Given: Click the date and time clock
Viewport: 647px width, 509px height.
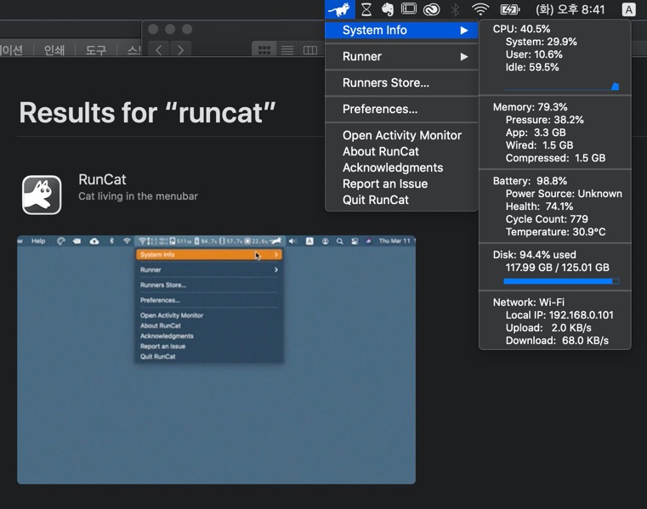Looking at the screenshot, I should (x=570, y=9).
